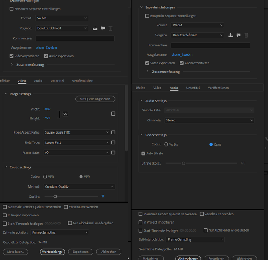
Task: Click Metadaten button in left panel
Action: [x=15, y=252]
